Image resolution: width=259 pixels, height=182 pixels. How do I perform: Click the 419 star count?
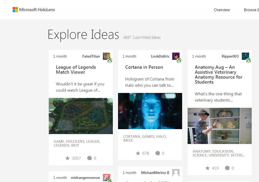coord(215,168)
